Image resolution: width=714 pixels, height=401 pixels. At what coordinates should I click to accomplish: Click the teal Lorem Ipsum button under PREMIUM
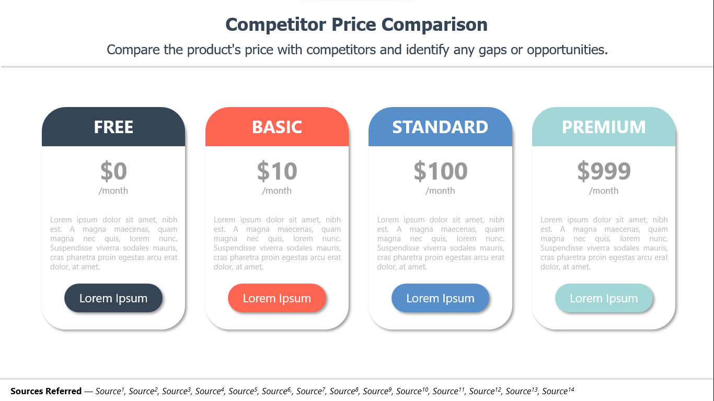[604, 298]
